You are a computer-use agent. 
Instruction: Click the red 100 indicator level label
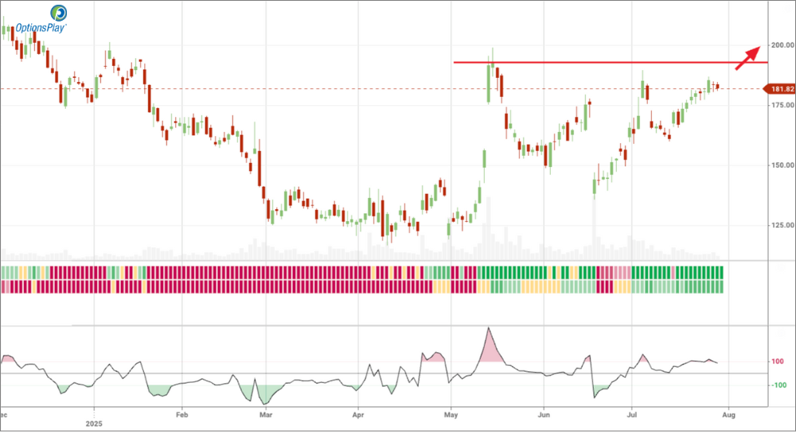tap(777, 361)
